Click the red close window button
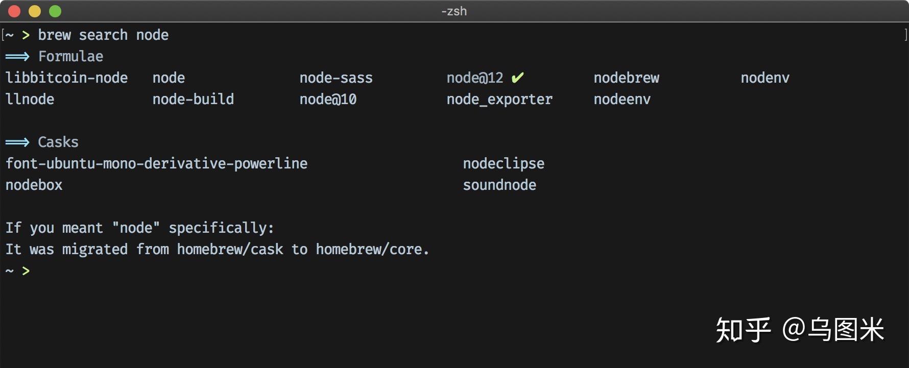 pos(14,11)
